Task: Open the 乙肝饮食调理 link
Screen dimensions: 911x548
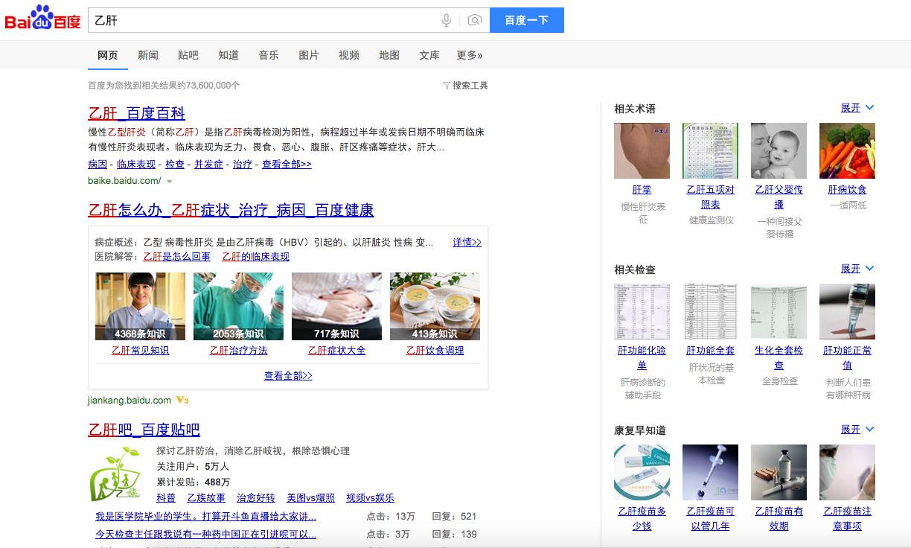Action: (435, 351)
